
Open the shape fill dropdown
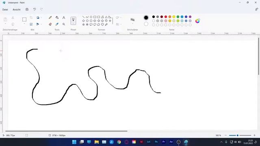tap(121, 24)
